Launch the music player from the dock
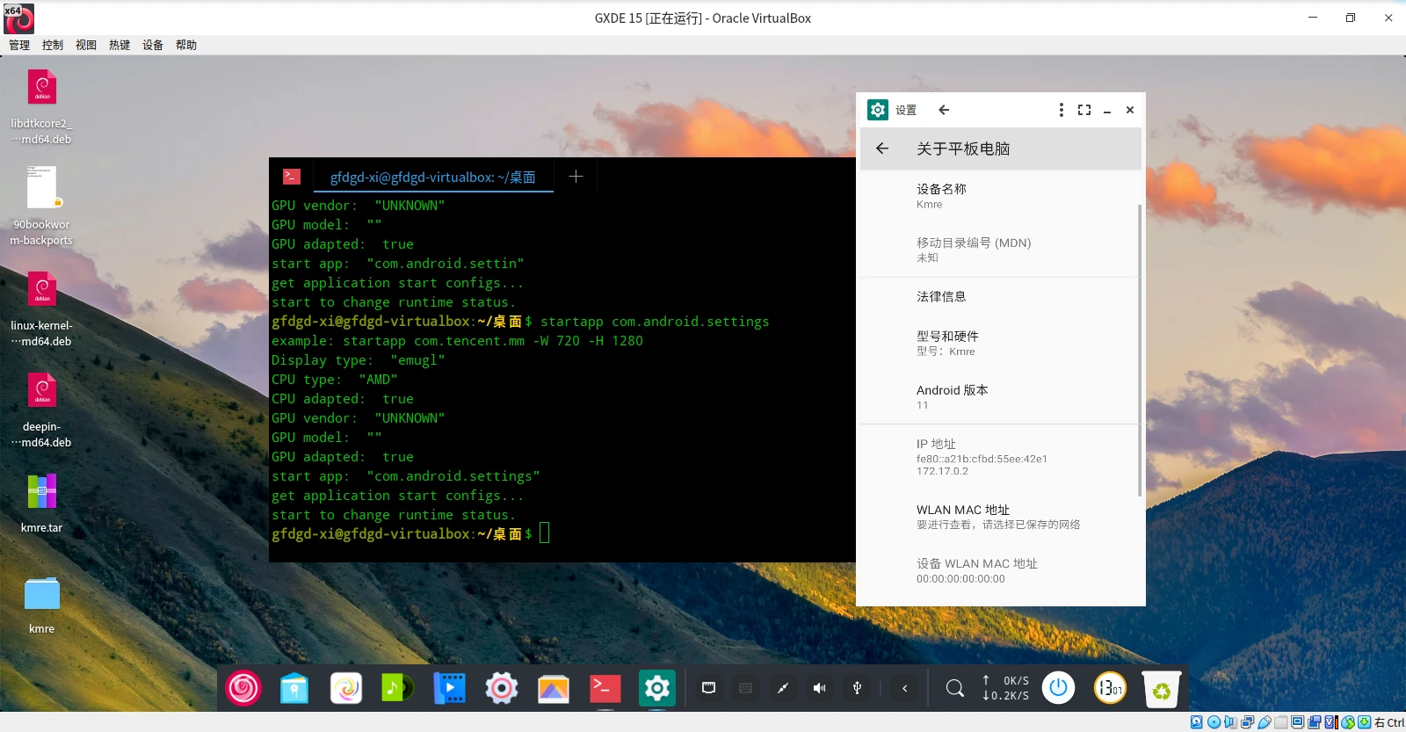 coord(397,688)
